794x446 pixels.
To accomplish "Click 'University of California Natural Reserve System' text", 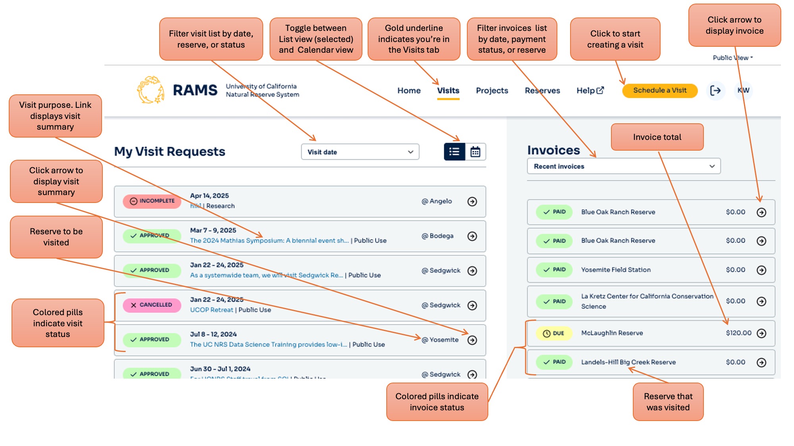I will pos(262,90).
